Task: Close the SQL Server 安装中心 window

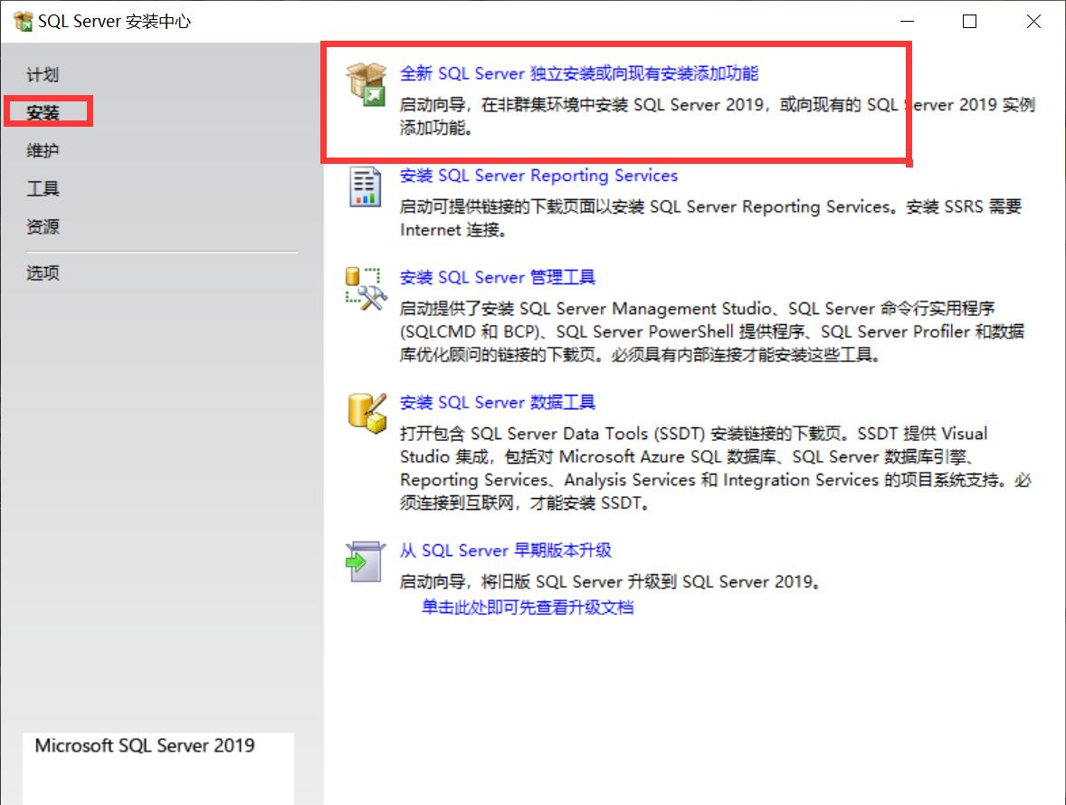Action: coord(1033,21)
